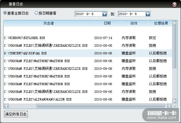Click horizontal scrollbar left arrow
Screen dimensions: 181x123
(x=6, y=106)
